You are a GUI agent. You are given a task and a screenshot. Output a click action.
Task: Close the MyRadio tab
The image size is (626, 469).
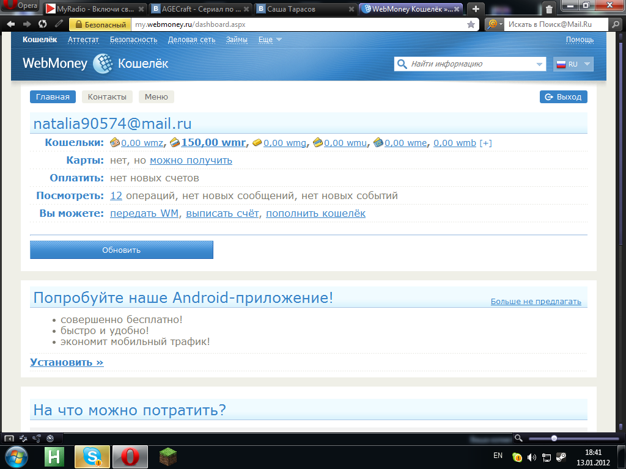(141, 9)
